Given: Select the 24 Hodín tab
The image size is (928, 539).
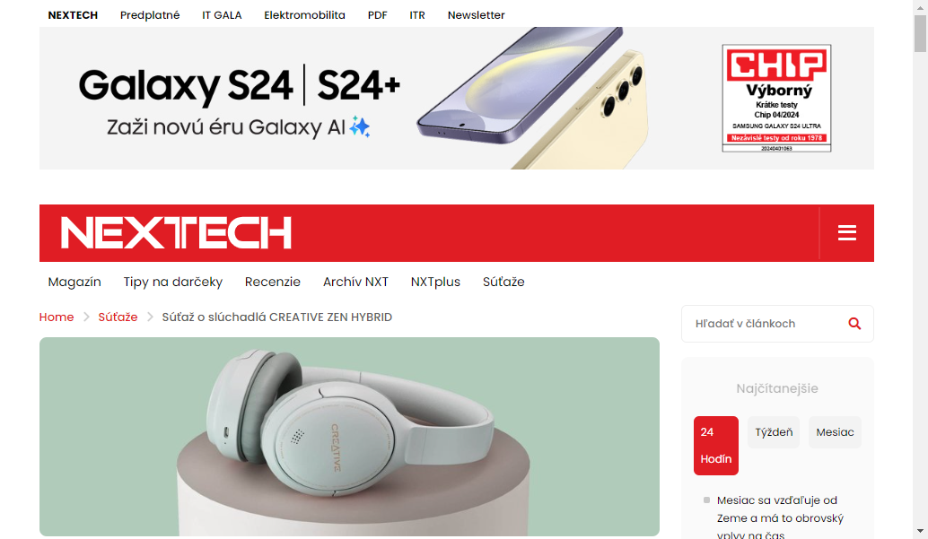Looking at the screenshot, I should 716,446.
